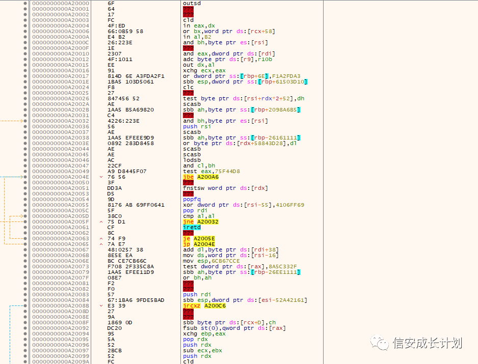Select address 0000000000A20092 in the address column
The height and width of the screenshot is (364, 478).
pos(61,328)
